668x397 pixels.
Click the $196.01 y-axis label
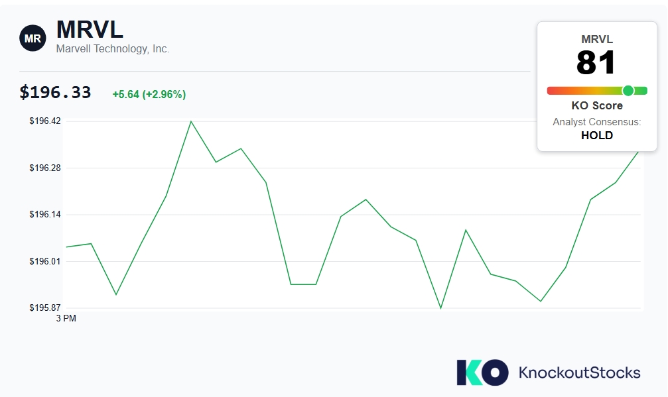(44, 261)
